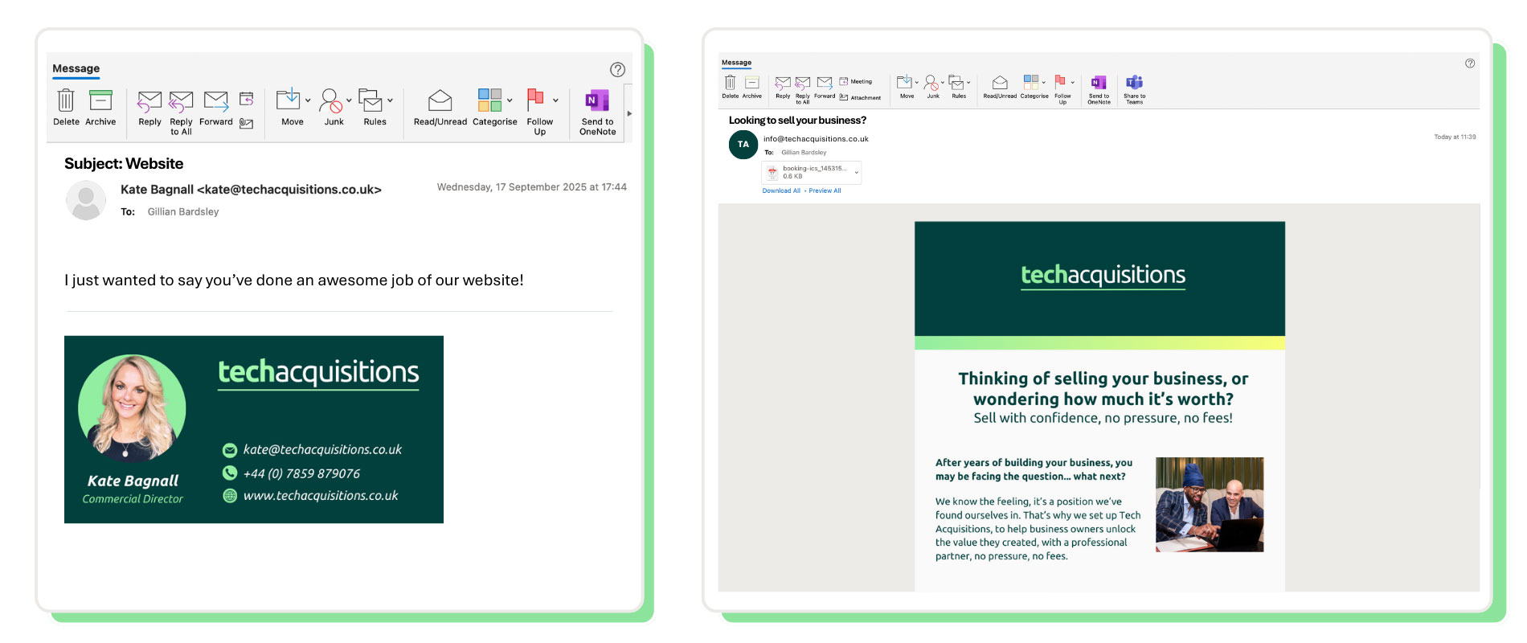This screenshot has height=643, width=1527.
Task: Click Delete trash icon in Website email
Action: pyautogui.click(x=66, y=100)
